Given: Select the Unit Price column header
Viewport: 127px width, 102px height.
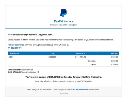Looking at the screenshot, I should (81, 53).
